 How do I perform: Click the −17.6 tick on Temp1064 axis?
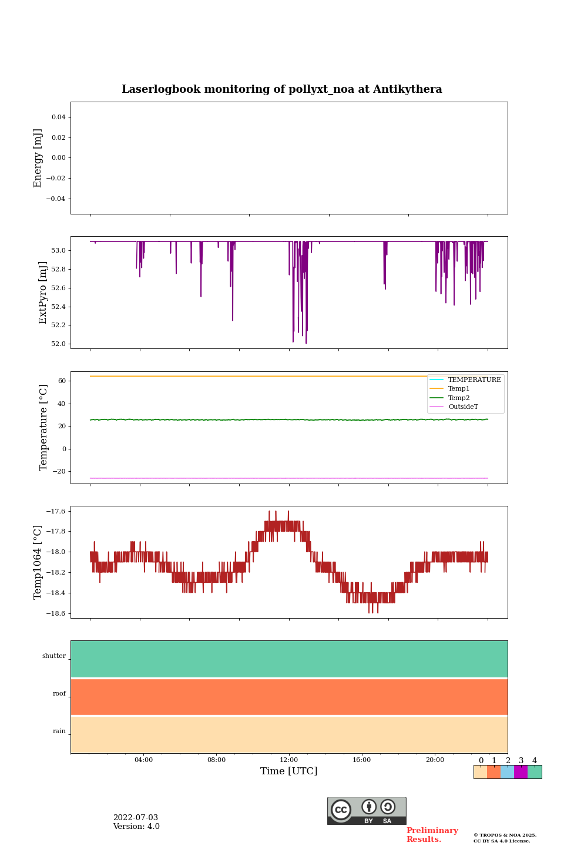point(55,512)
